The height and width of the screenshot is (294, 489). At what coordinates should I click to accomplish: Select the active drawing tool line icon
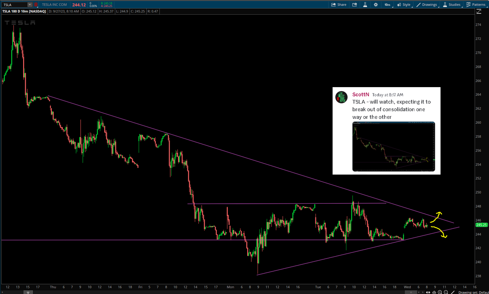[453, 292]
